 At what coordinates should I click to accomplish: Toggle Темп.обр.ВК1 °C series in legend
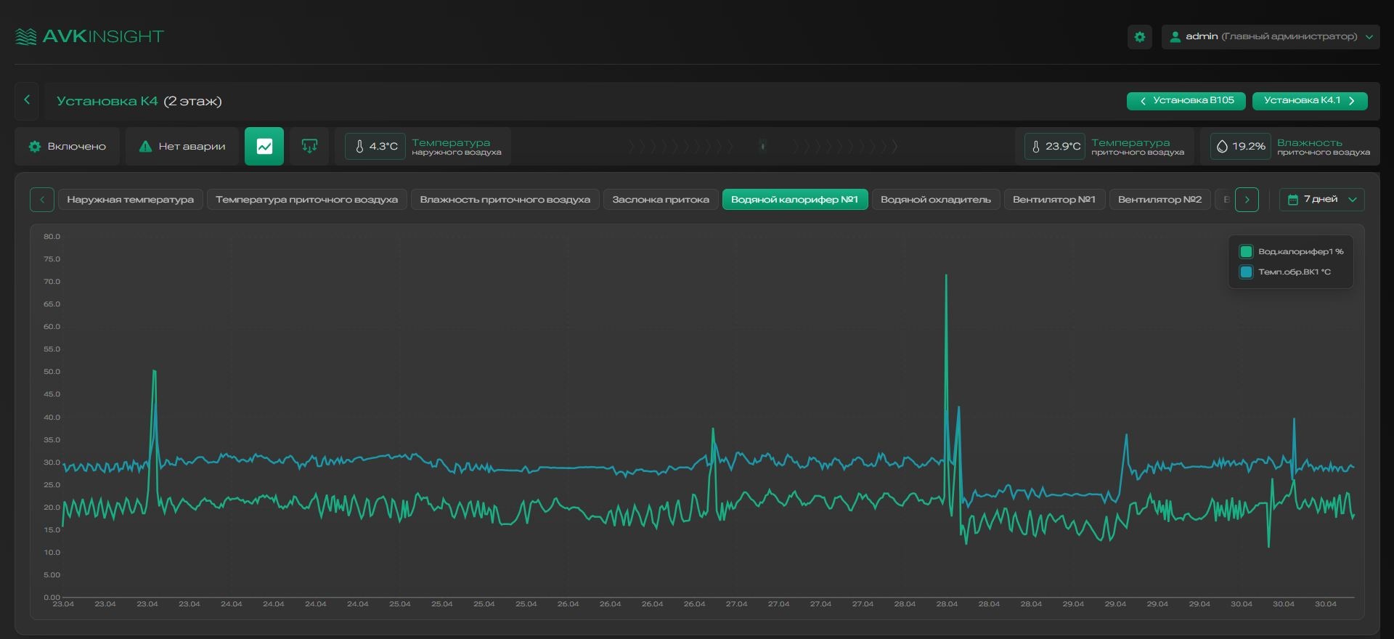[1286, 272]
